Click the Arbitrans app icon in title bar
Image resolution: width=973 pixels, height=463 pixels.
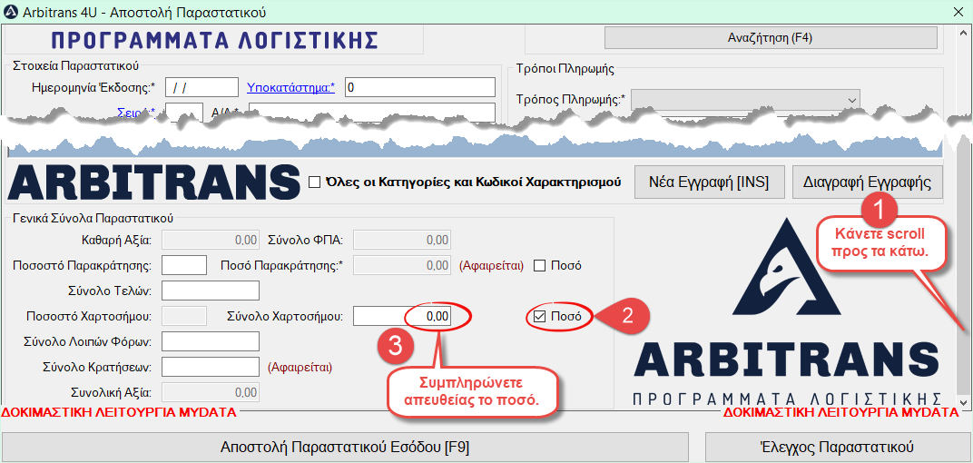click(x=10, y=12)
